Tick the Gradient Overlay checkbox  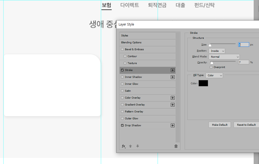click(x=122, y=105)
